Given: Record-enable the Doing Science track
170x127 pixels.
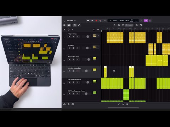Looking at the screenshot, I should point(78,37).
